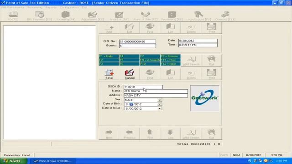Click Exit in the bottom navigation row
Viewport: 292px width, 164px height.
[x=212, y=133]
